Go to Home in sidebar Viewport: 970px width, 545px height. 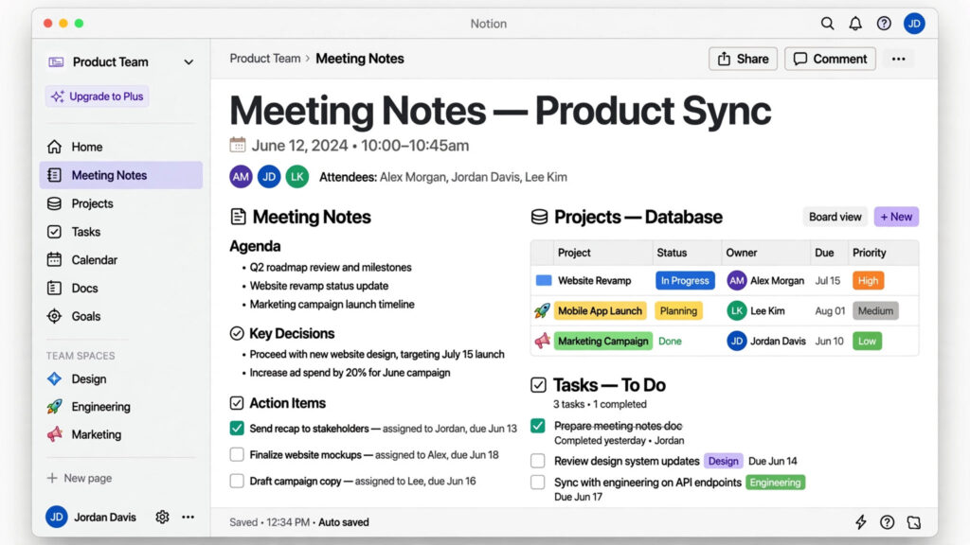(x=121, y=147)
